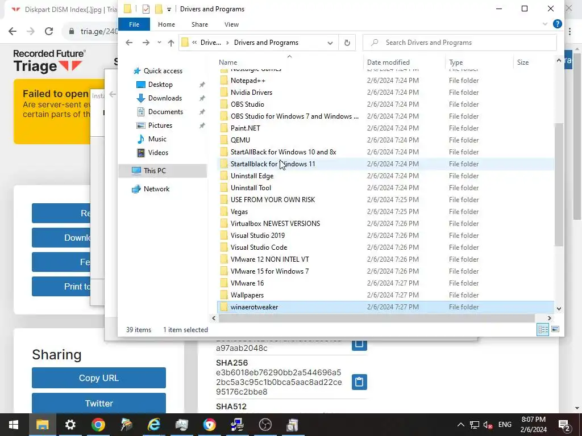582x436 pixels.
Task: Copy the SHA256 hash to clipboard
Action: point(359,382)
